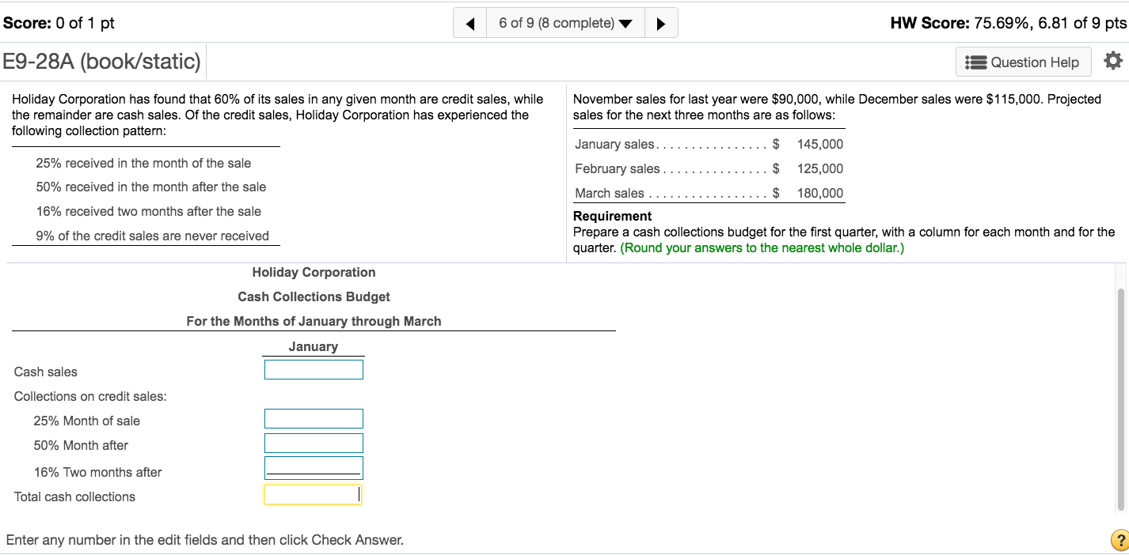Click the 'January' column header
The image size is (1129, 555).
coord(314,346)
